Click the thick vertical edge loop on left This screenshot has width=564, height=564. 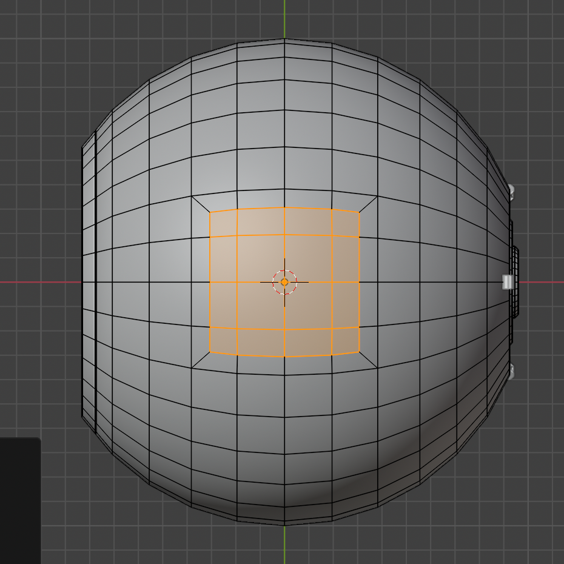coord(95,282)
